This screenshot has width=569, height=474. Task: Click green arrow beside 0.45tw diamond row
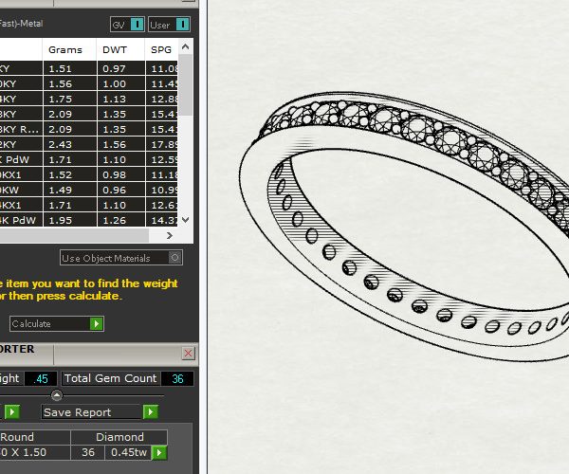click(159, 453)
